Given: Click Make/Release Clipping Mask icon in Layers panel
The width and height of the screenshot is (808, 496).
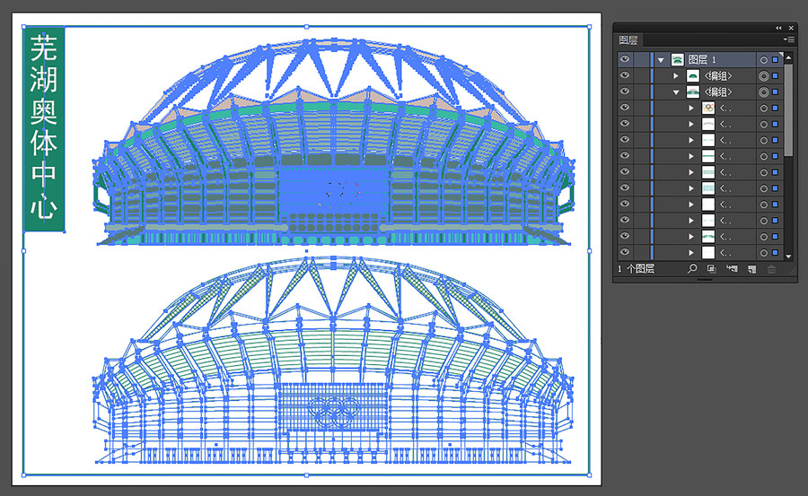Looking at the screenshot, I should click(x=712, y=268).
